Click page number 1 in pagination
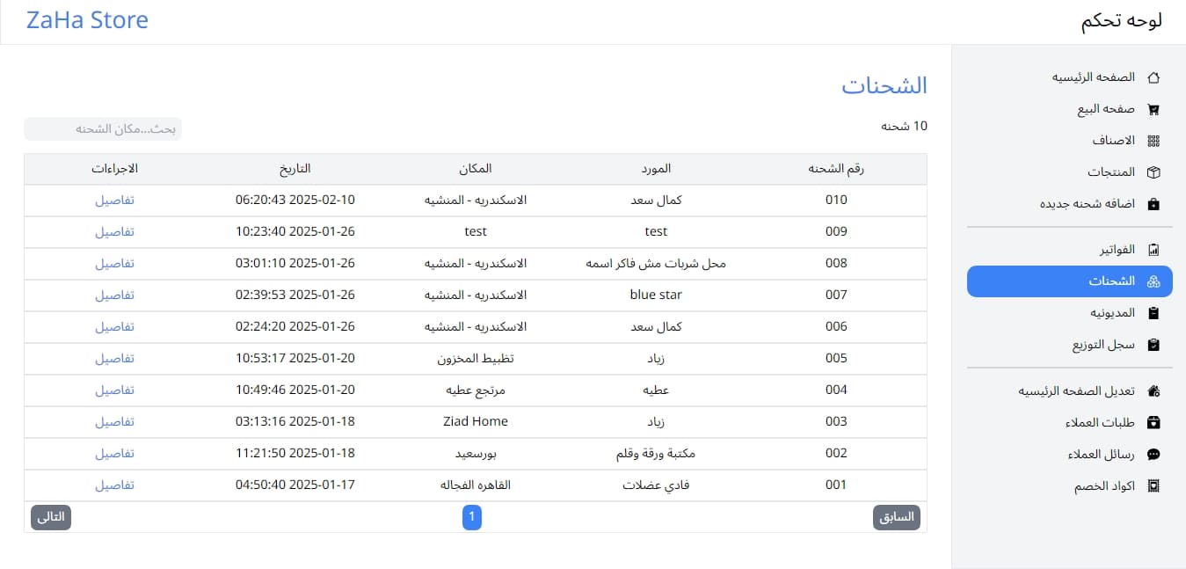Image resolution: width=1186 pixels, height=569 pixels. (472, 517)
